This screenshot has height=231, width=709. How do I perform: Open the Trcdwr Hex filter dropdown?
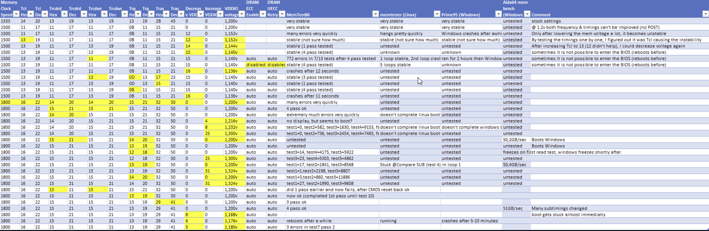point(104,14)
